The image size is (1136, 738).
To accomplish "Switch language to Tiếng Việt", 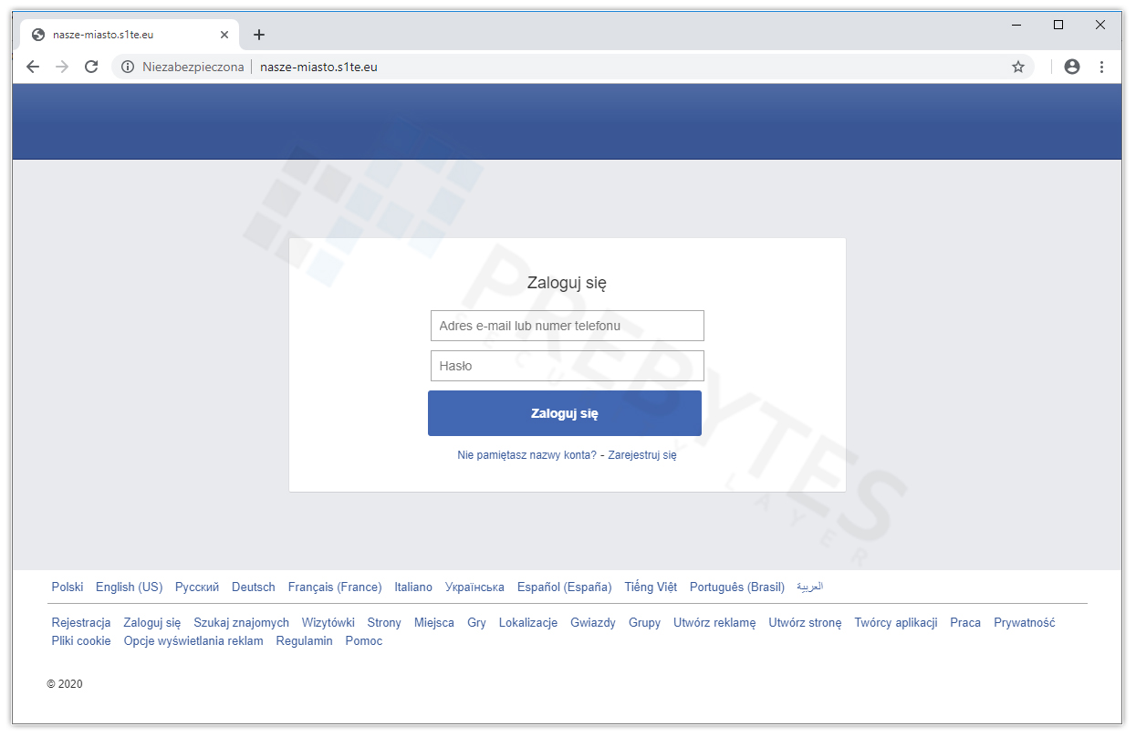I will coord(651,587).
